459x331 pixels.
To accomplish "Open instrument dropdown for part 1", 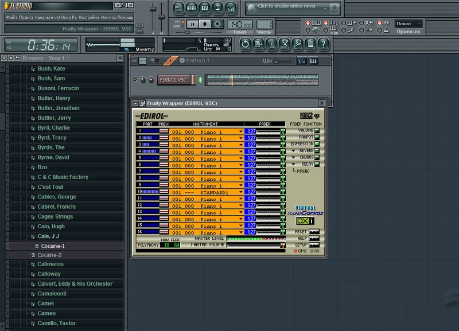I will 241,131.
